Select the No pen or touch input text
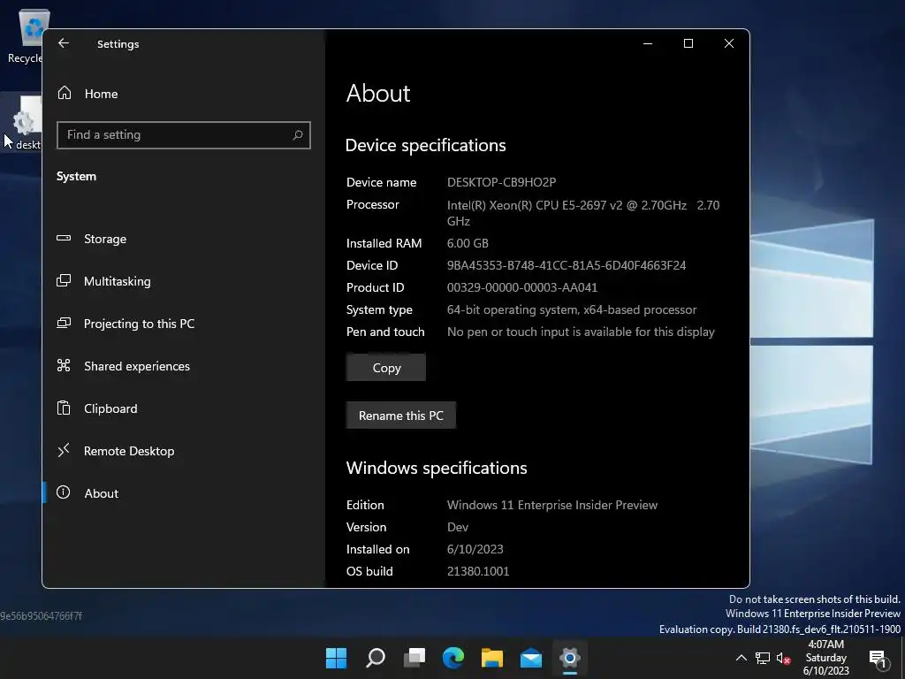905x679 pixels. 581,332
